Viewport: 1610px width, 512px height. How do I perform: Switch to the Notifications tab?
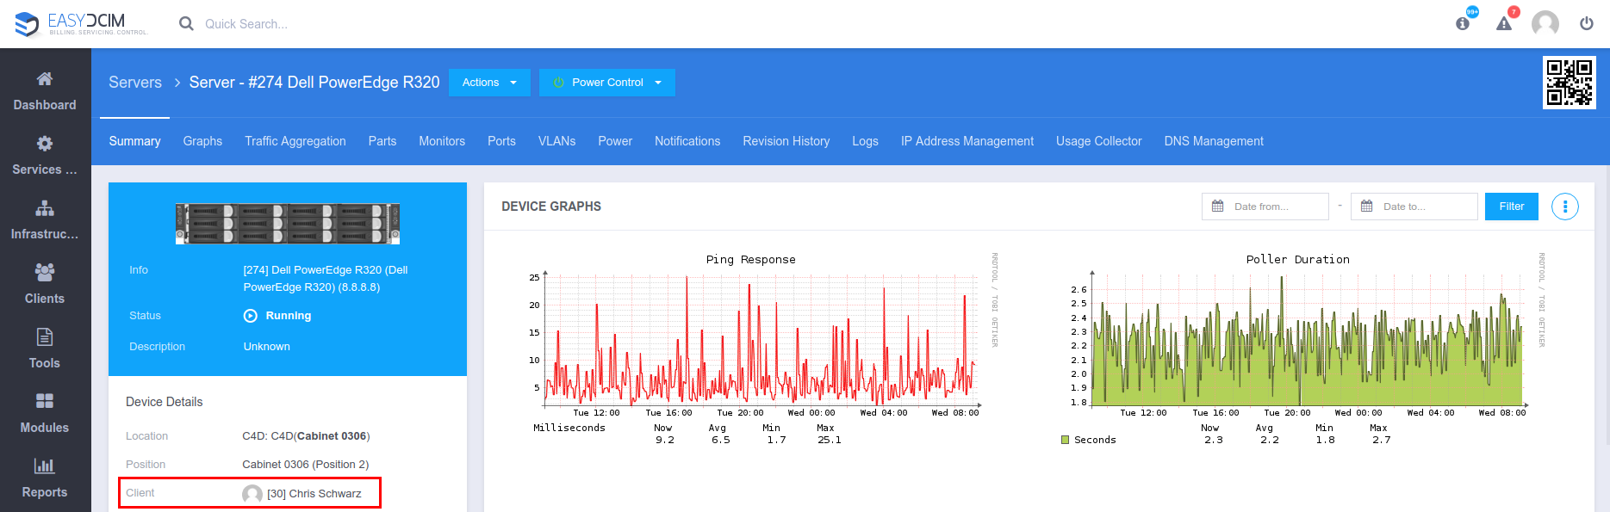click(687, 141)
